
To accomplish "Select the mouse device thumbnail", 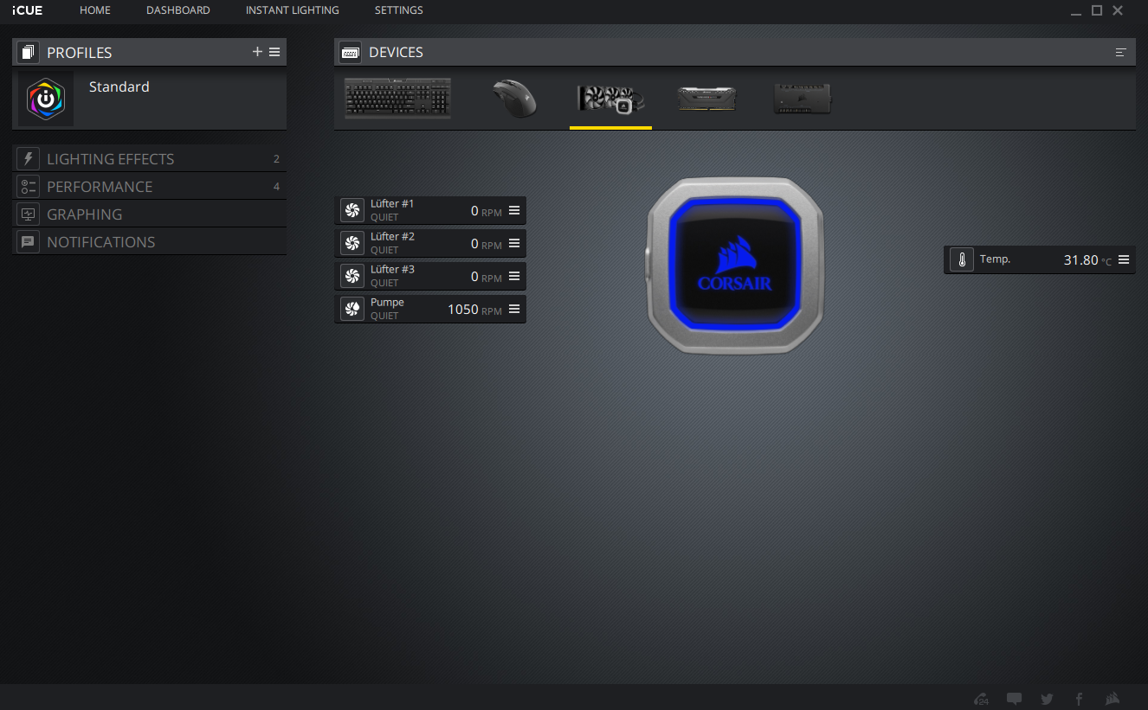I will pyautogui.click(x=514, y=98).
